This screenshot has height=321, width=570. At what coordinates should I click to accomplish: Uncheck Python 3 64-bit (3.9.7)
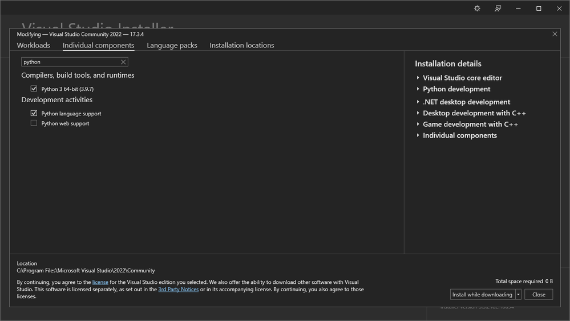click(x=34, y=89)
